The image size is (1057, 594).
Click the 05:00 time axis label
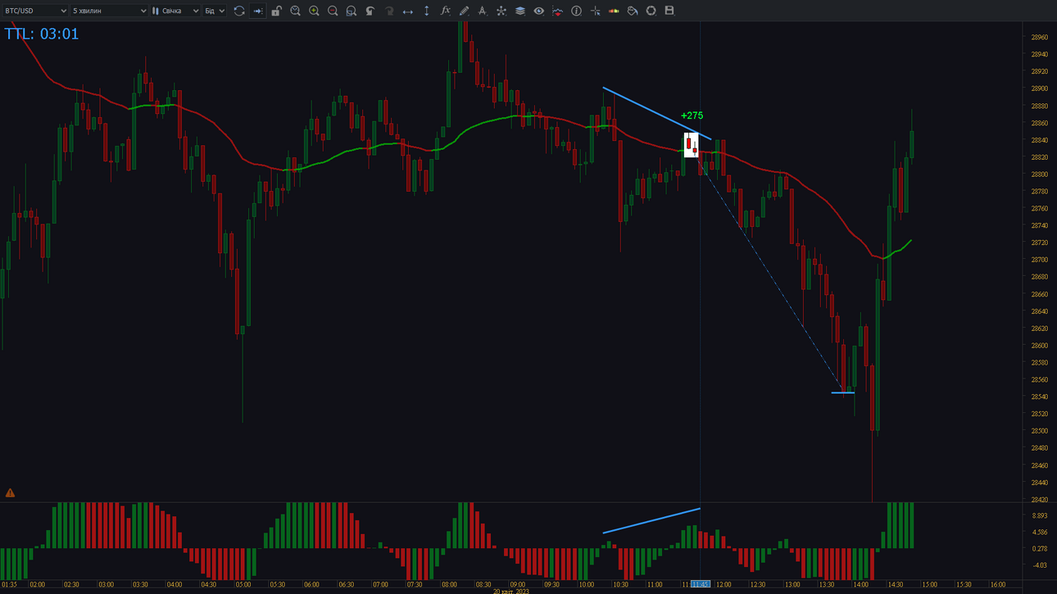click(243, 584)
